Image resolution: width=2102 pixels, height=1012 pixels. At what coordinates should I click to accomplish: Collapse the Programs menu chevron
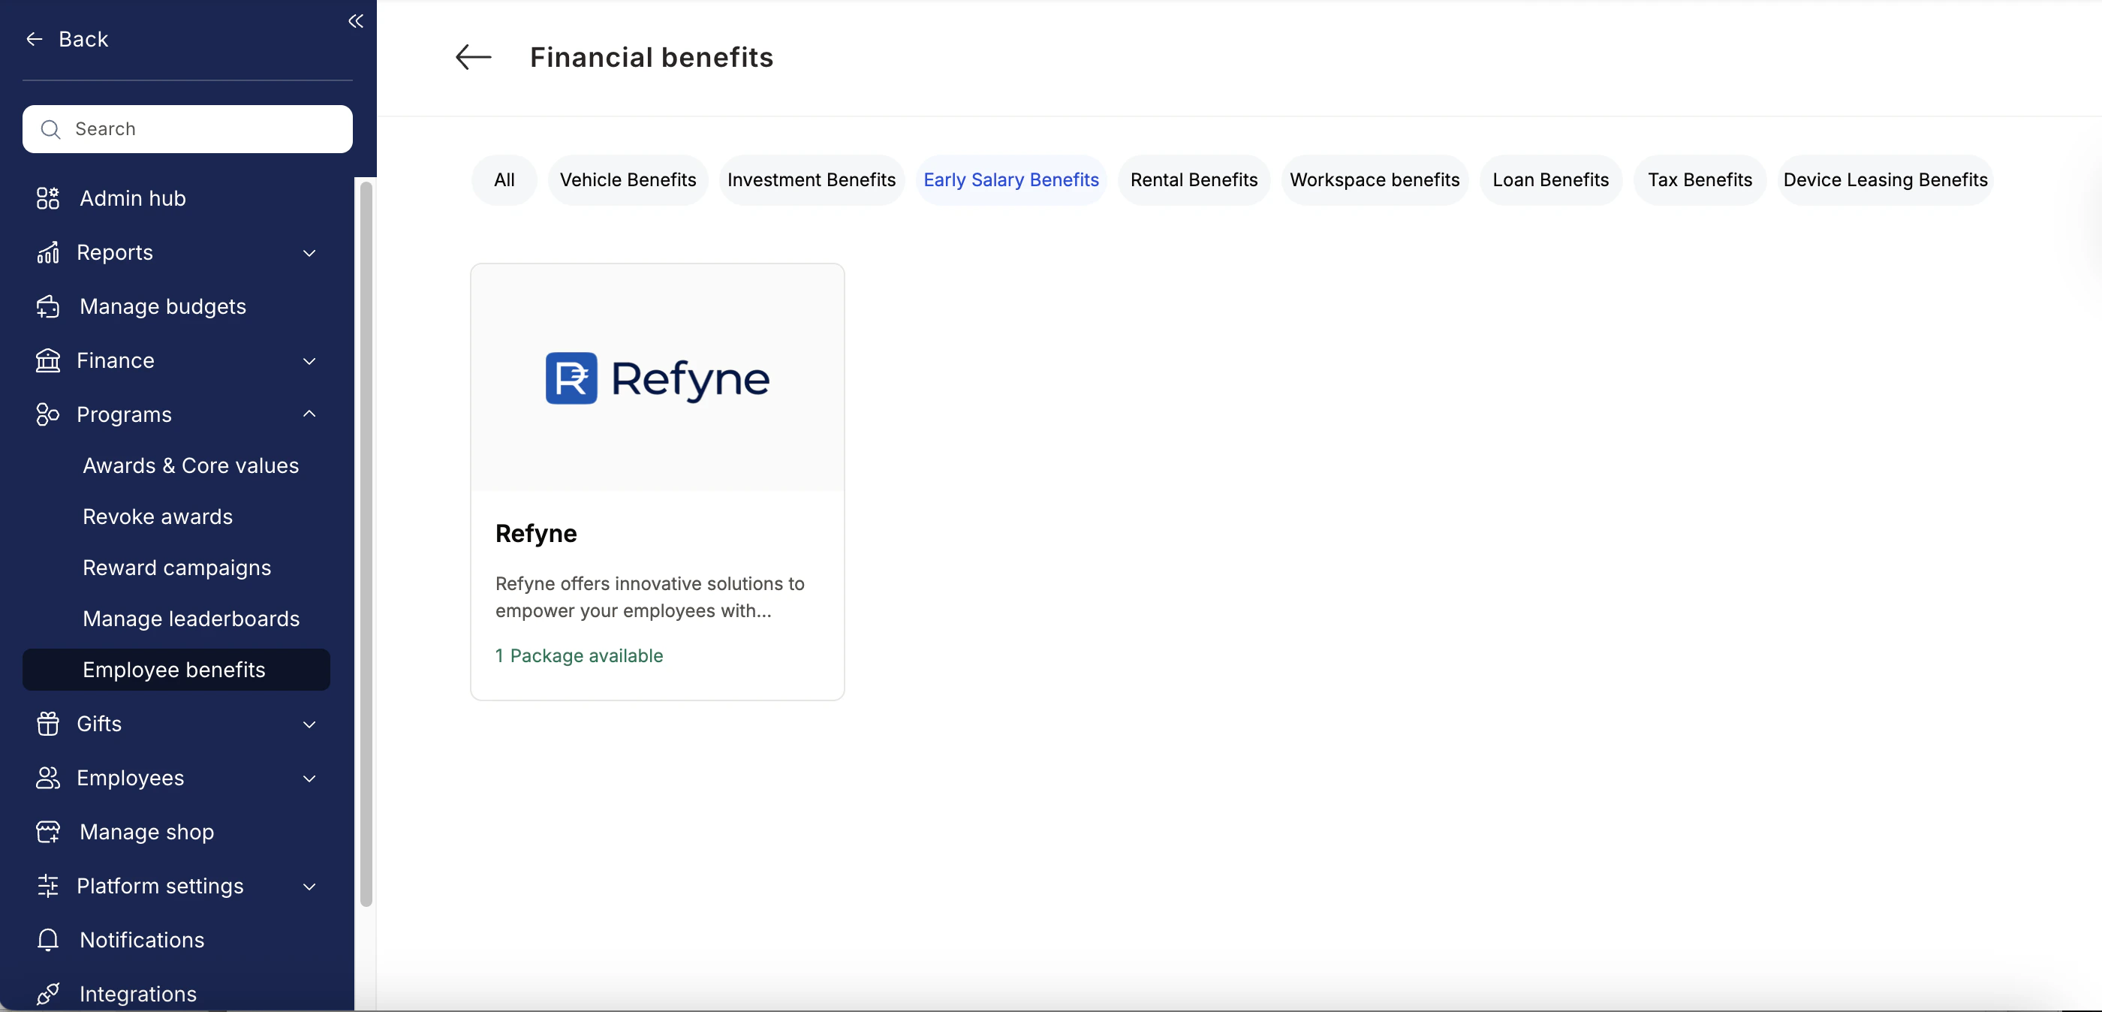[309, 414]
